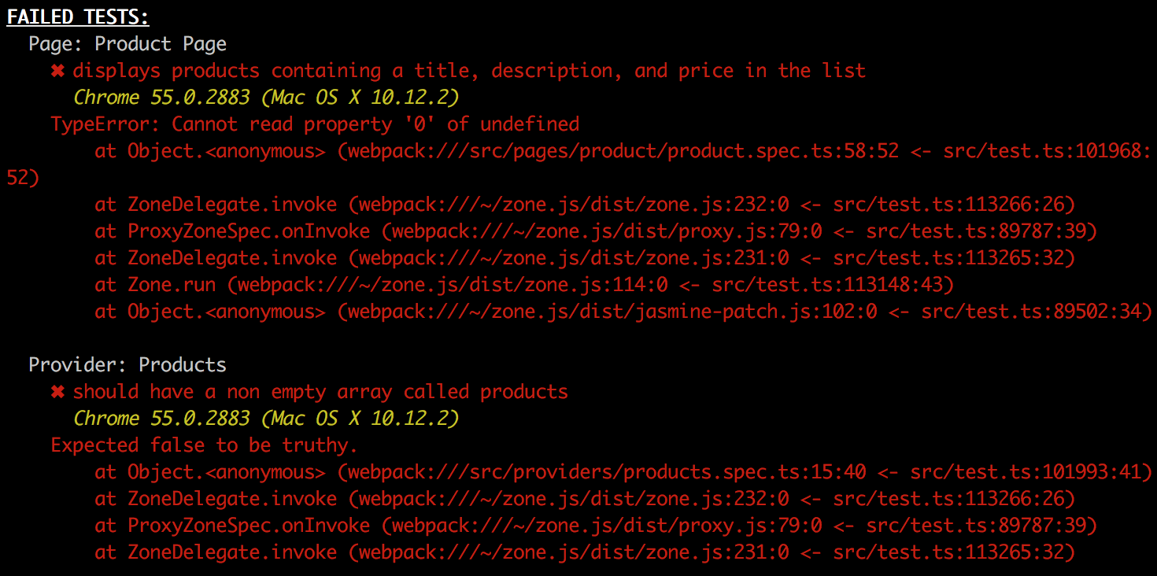The width and height of the screenshot is (1157, 576).
Task: Click 'TypeError: Cannot read property '0' of undefined'
Action: pos(315,124)
